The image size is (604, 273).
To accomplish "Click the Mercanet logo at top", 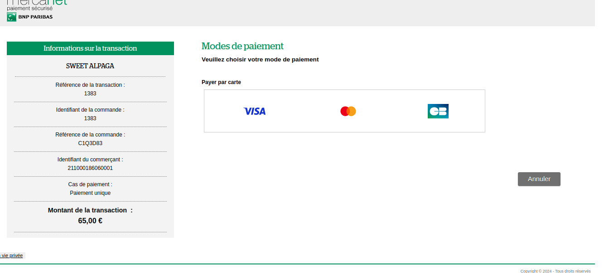I will click(x=37, y=3).
